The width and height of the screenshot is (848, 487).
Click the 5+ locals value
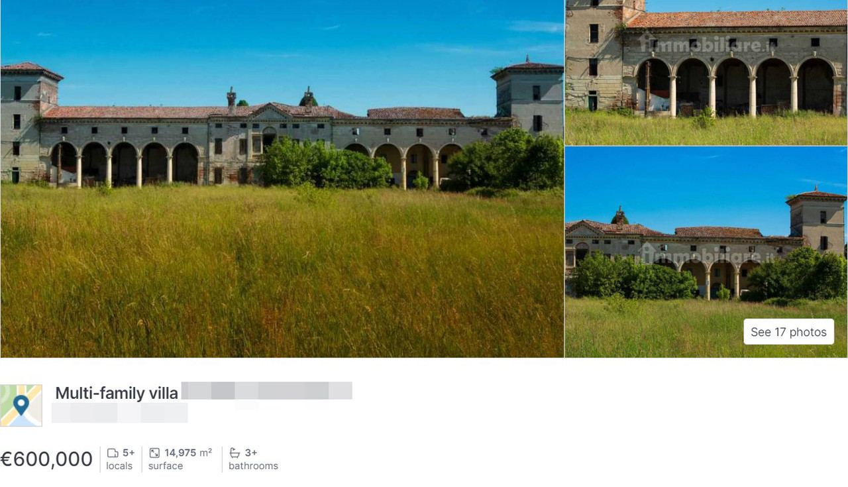click(129, 453)
